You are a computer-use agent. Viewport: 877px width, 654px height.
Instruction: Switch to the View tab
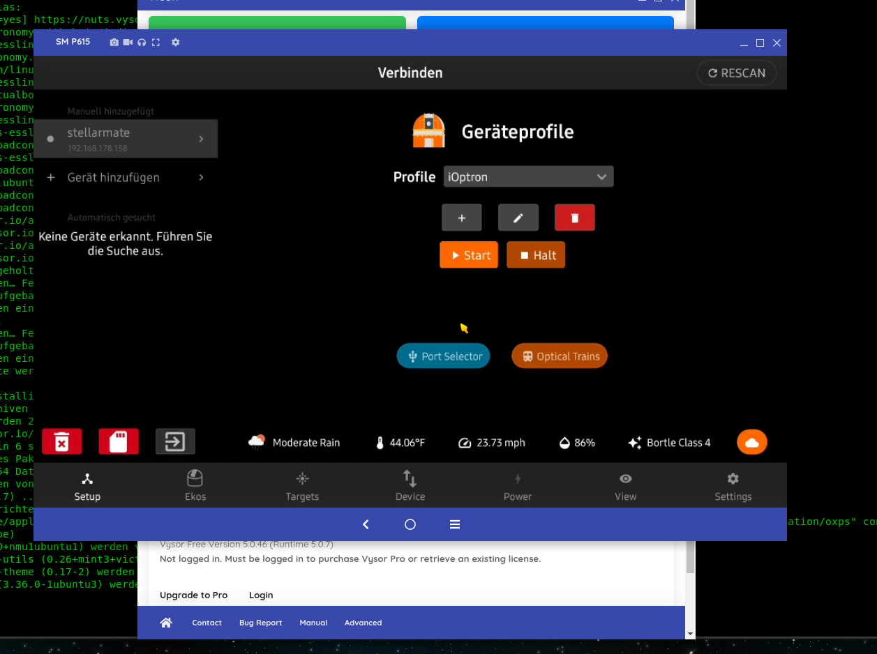coord(626,487)
